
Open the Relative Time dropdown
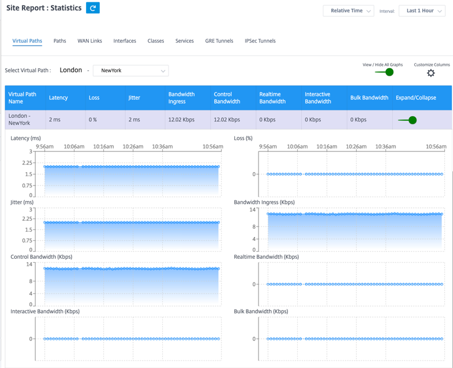click(x=349, y=11)
